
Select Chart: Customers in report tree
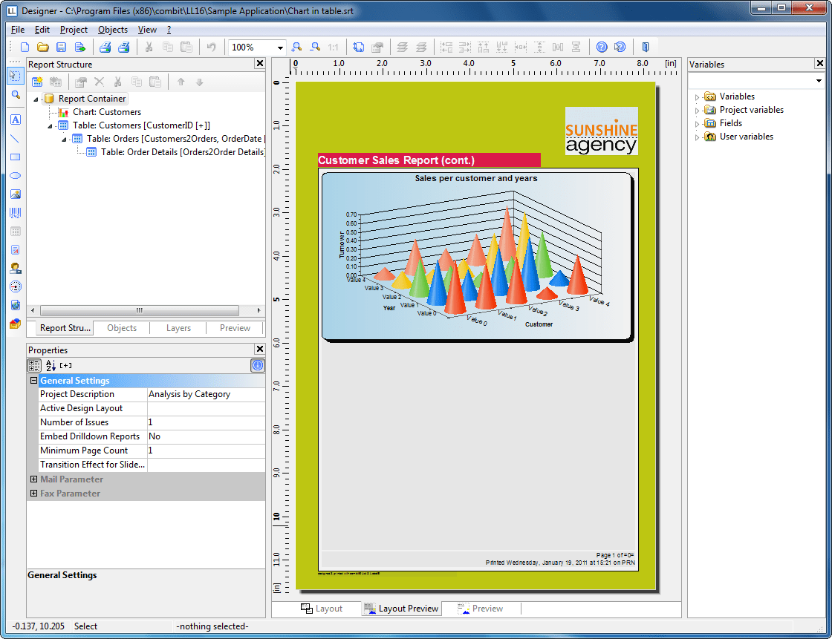point(106,112)
